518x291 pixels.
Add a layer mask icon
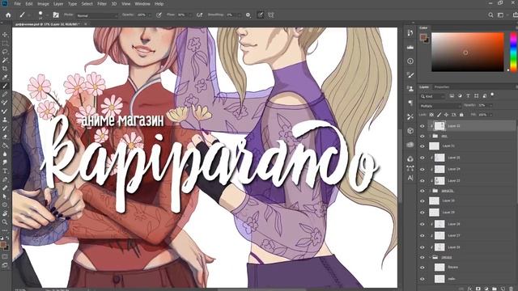pyautogui.click(x=478, y=289)
